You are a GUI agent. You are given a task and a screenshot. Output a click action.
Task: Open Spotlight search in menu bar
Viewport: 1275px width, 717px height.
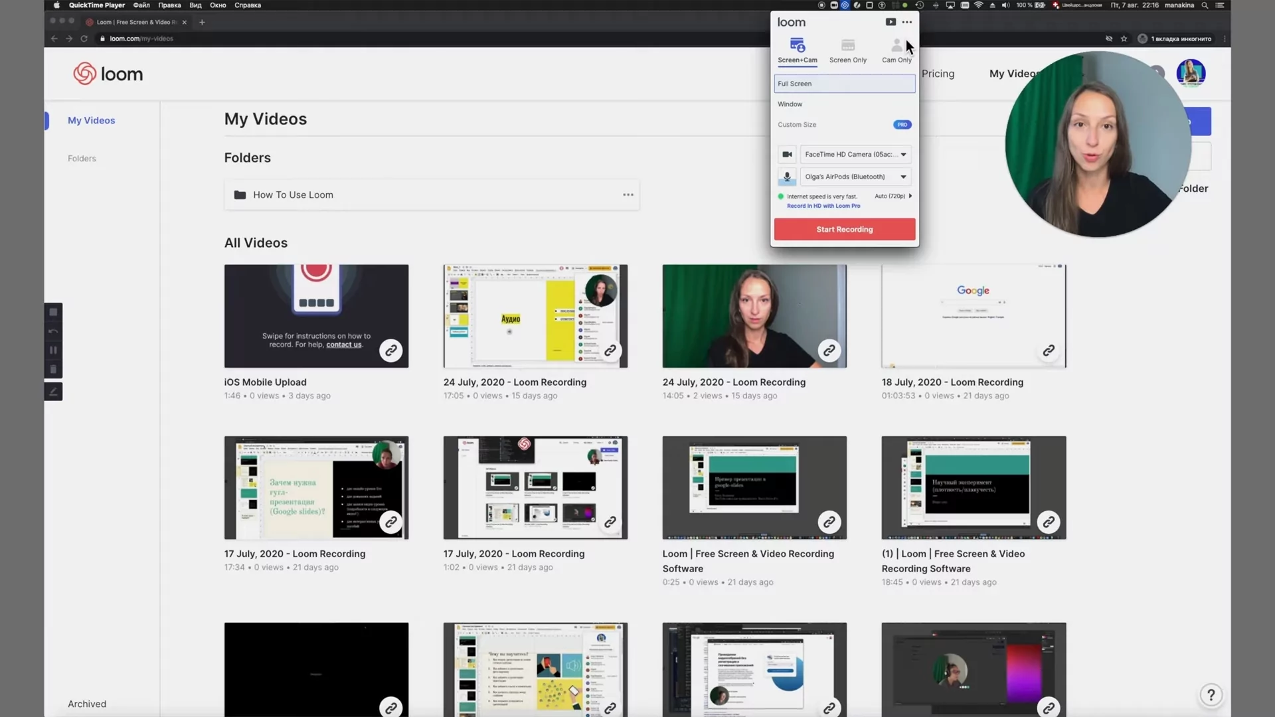[1205, 5]
